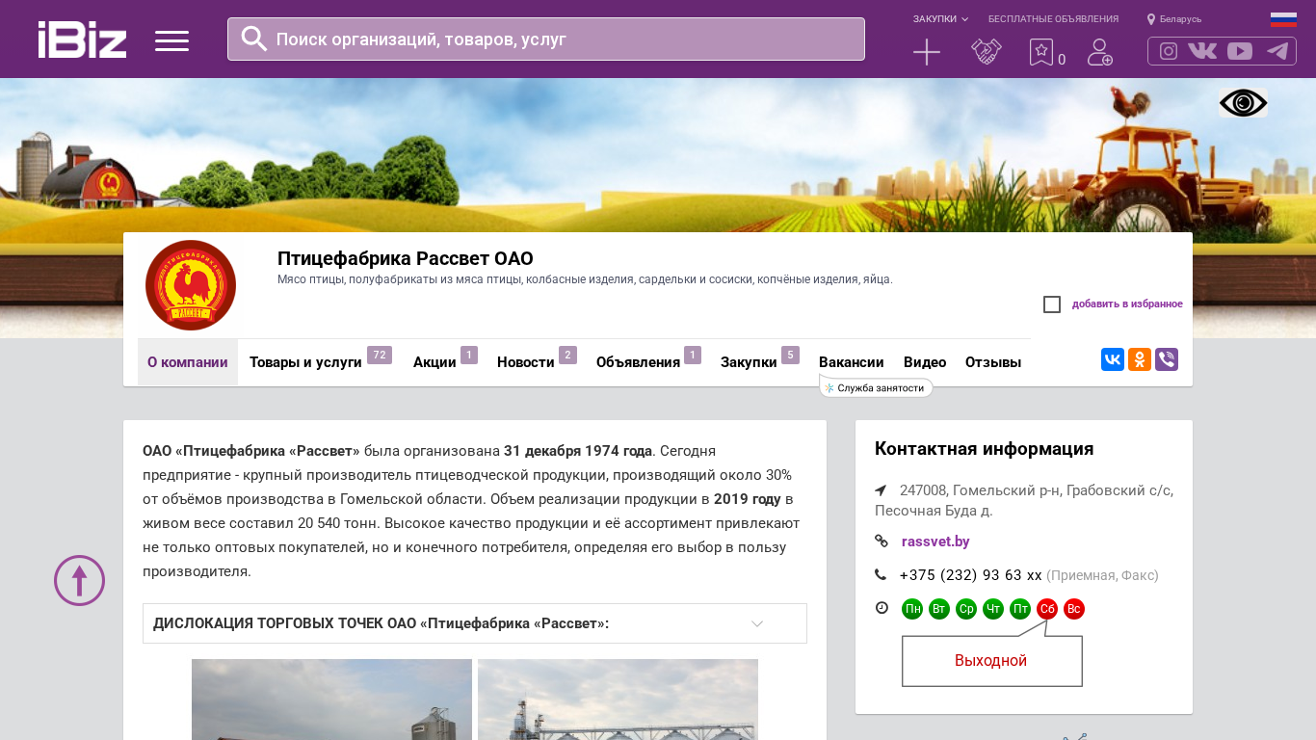Select Thursday Чт schedule dot
The image size is (1316, 740).
(993, 609)
